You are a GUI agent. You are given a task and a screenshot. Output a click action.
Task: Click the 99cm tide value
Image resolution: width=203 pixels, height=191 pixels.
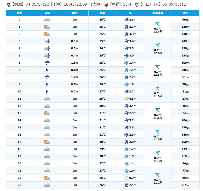(x=185, y=20)
